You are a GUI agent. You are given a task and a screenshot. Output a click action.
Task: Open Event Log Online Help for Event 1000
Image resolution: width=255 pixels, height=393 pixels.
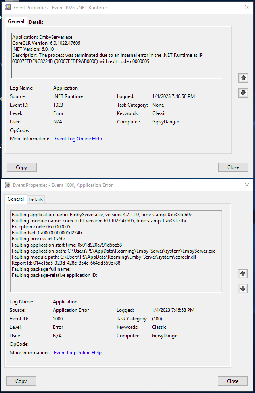77,352
